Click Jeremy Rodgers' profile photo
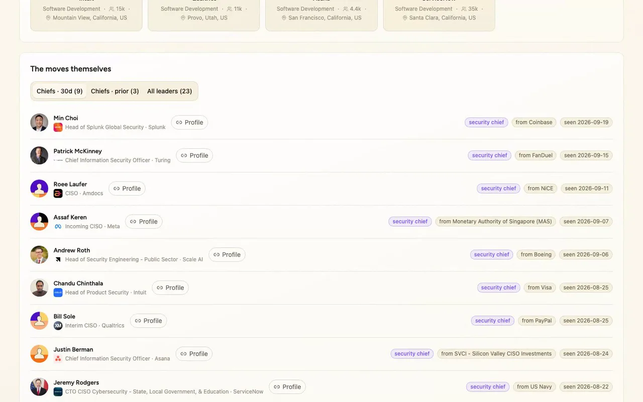643x402 pixels. tap(39, 387)
